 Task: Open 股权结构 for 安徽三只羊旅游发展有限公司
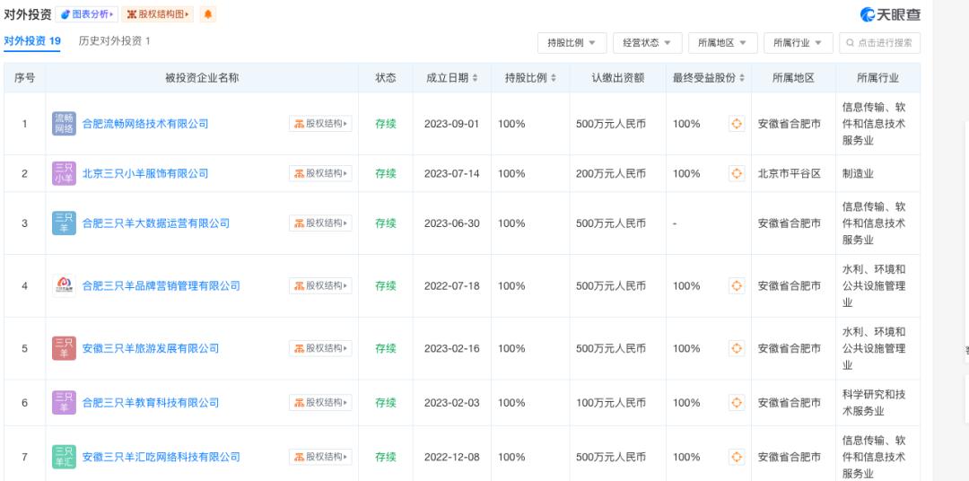(320, 348)
